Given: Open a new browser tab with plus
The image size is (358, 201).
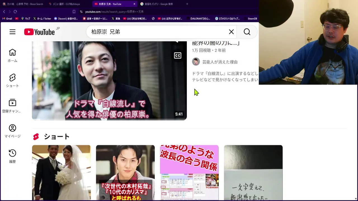Looking at the screenshot, I should [x=187, y=4].
